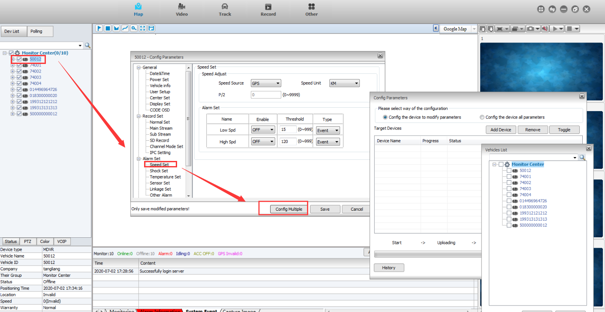Open the Speed Unit KM dropdown
This screenshot has width=605, height=312.
pos(344,83)
